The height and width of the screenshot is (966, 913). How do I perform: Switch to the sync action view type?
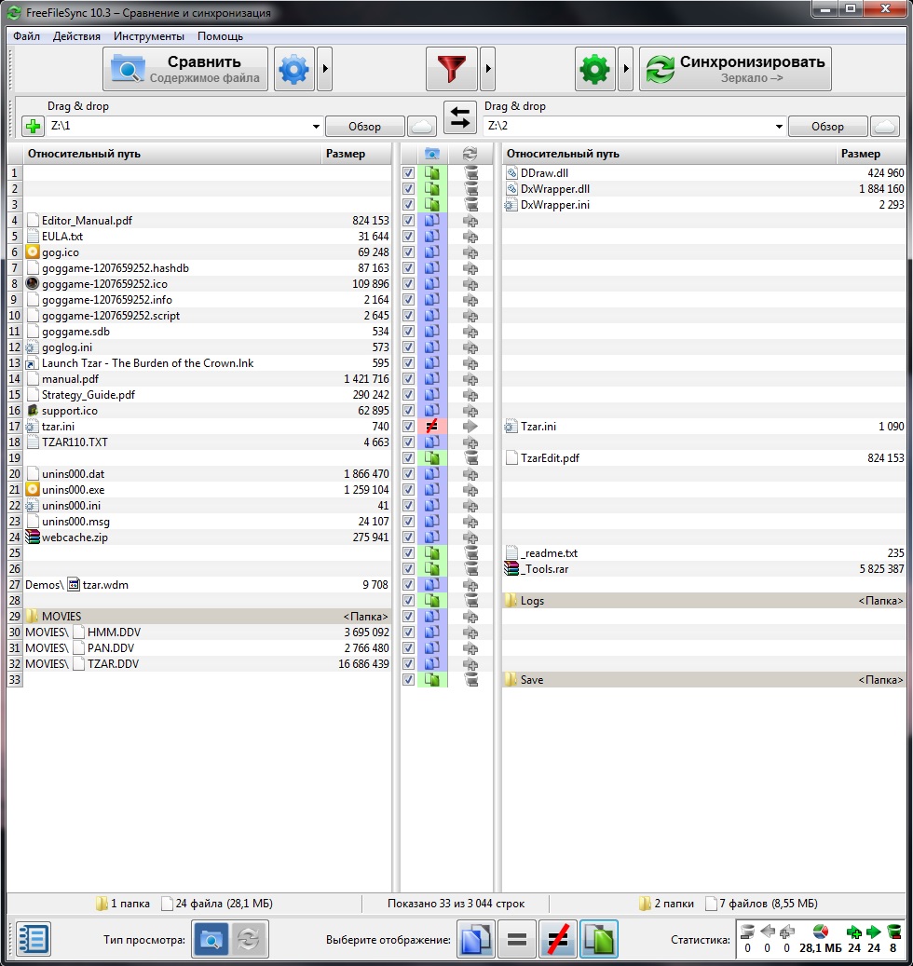249,940
